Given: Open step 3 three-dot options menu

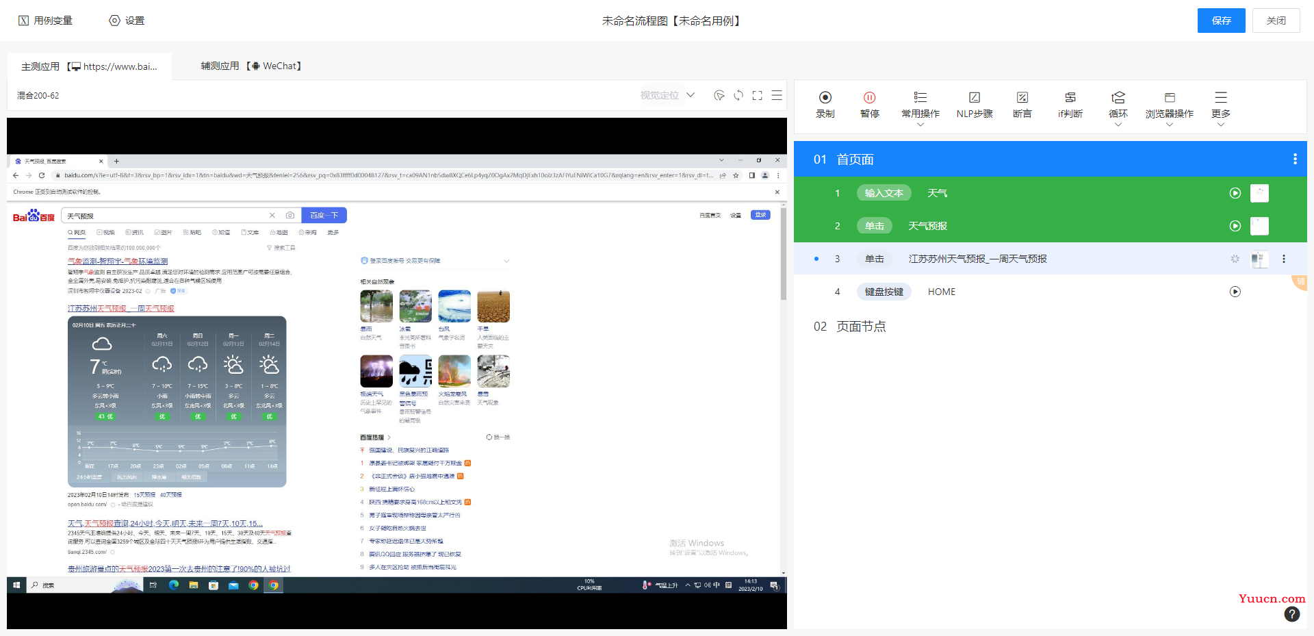Looking at the screenshot, I should 1284,259.
